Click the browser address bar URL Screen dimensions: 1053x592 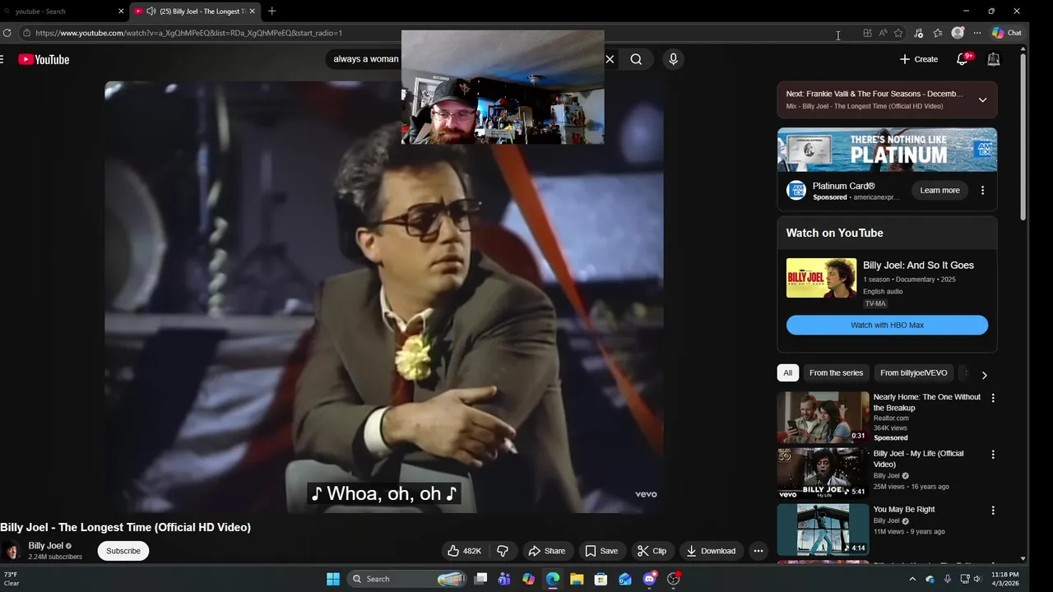click(x=188, y=33)
